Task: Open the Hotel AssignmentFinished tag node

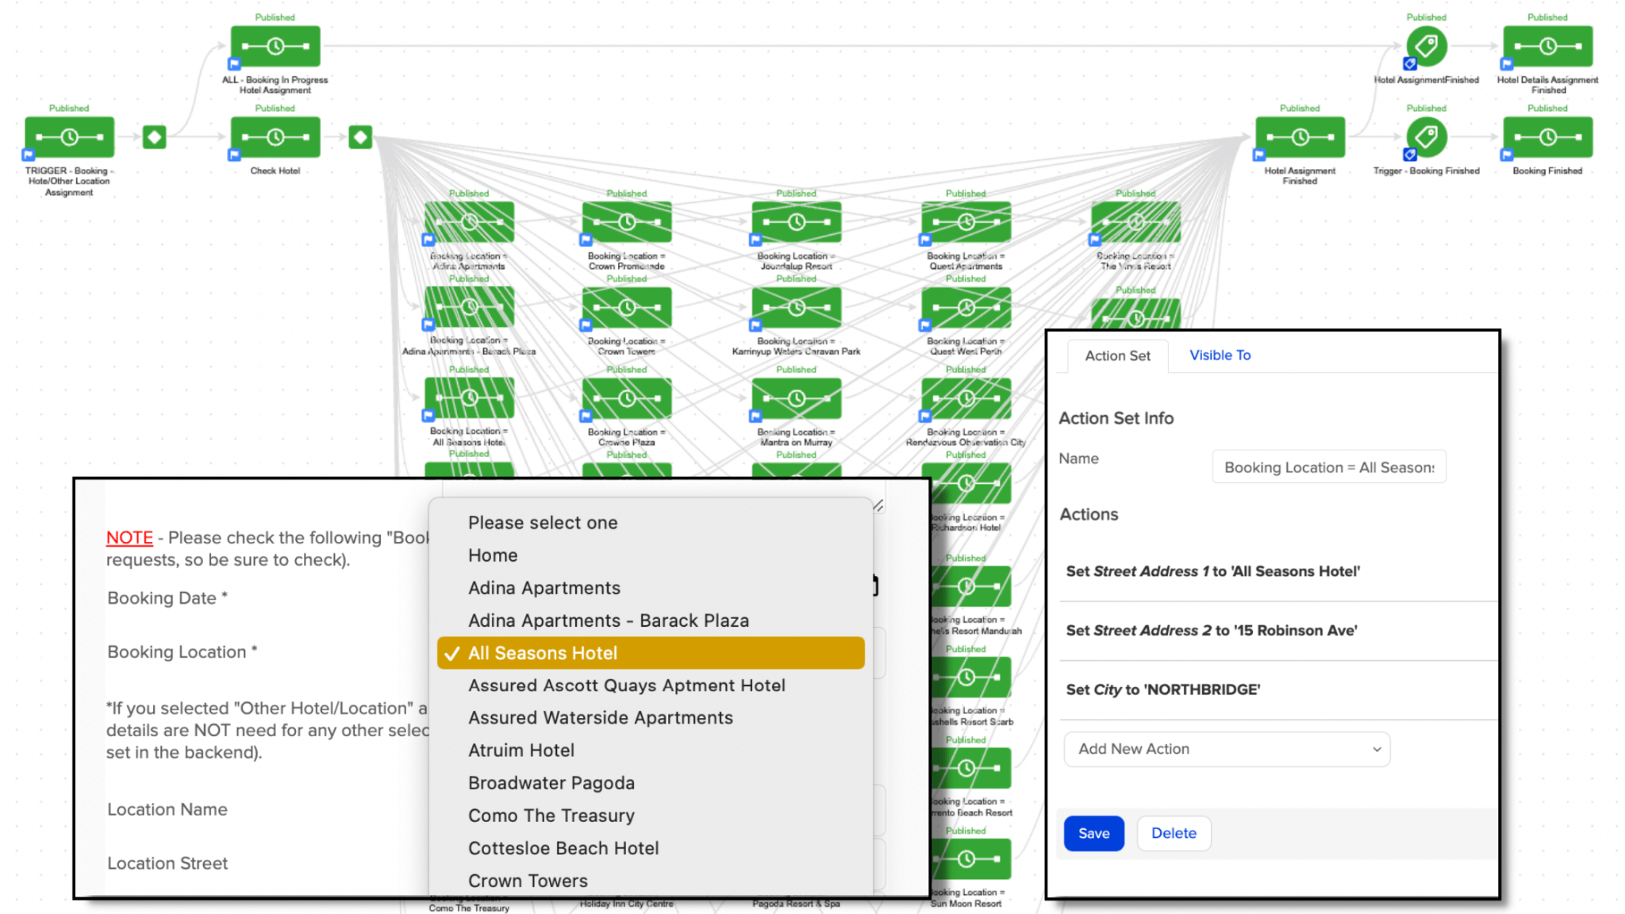Action: coord(1426,46)
